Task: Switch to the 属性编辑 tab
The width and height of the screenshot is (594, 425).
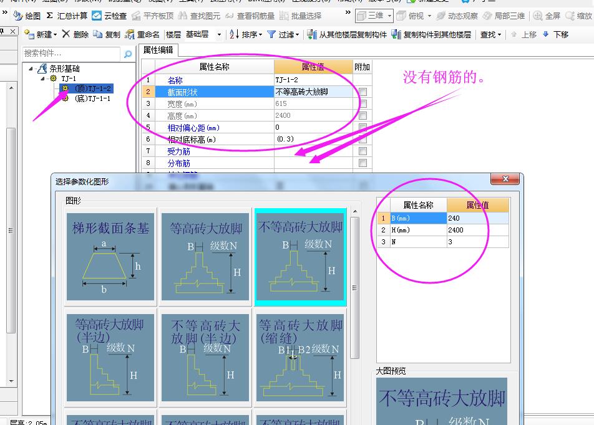Action: click(x=158, y=50)
